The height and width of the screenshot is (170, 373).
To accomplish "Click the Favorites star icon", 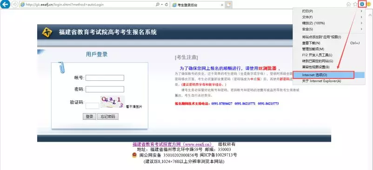I will (355, 4).
